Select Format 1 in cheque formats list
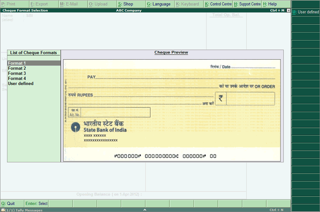The image size is (320, 212). 34,63
